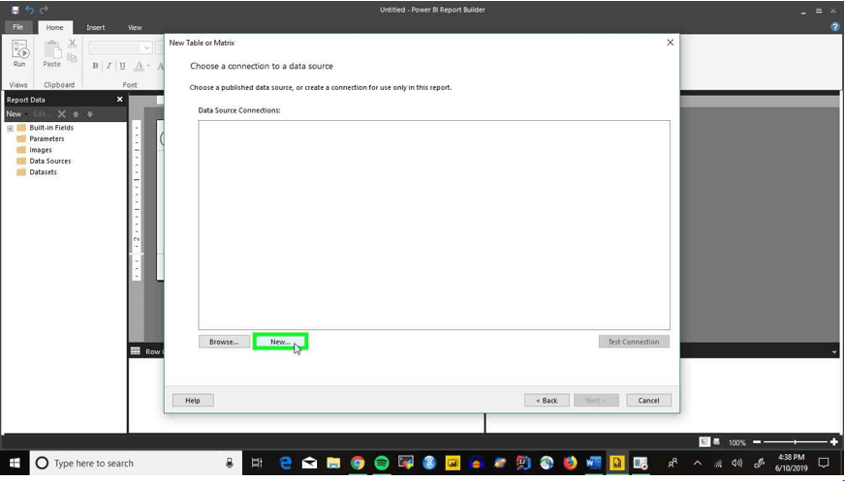Click the < Back button
Image resolution: width=845 pixels, height=481 pixels.
pyautogui.click(x=547, y=401)
